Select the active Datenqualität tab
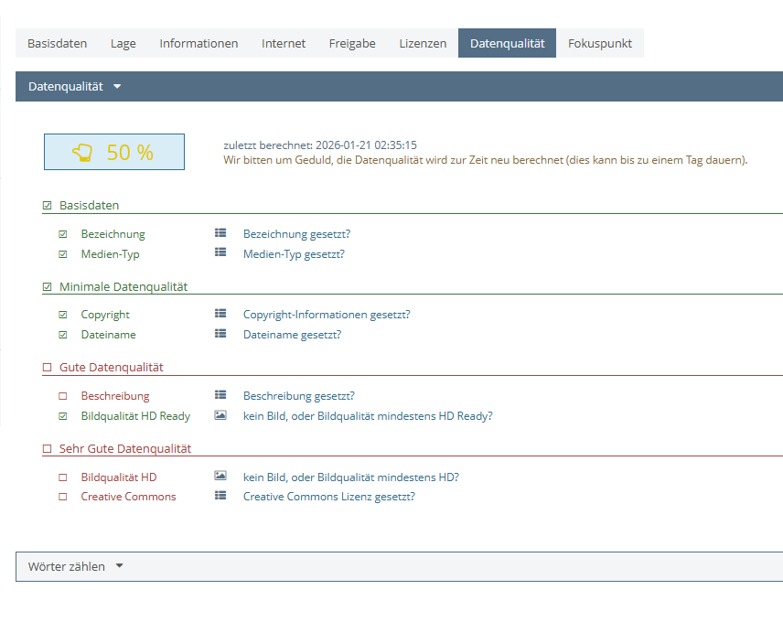 tap(508, 43)
